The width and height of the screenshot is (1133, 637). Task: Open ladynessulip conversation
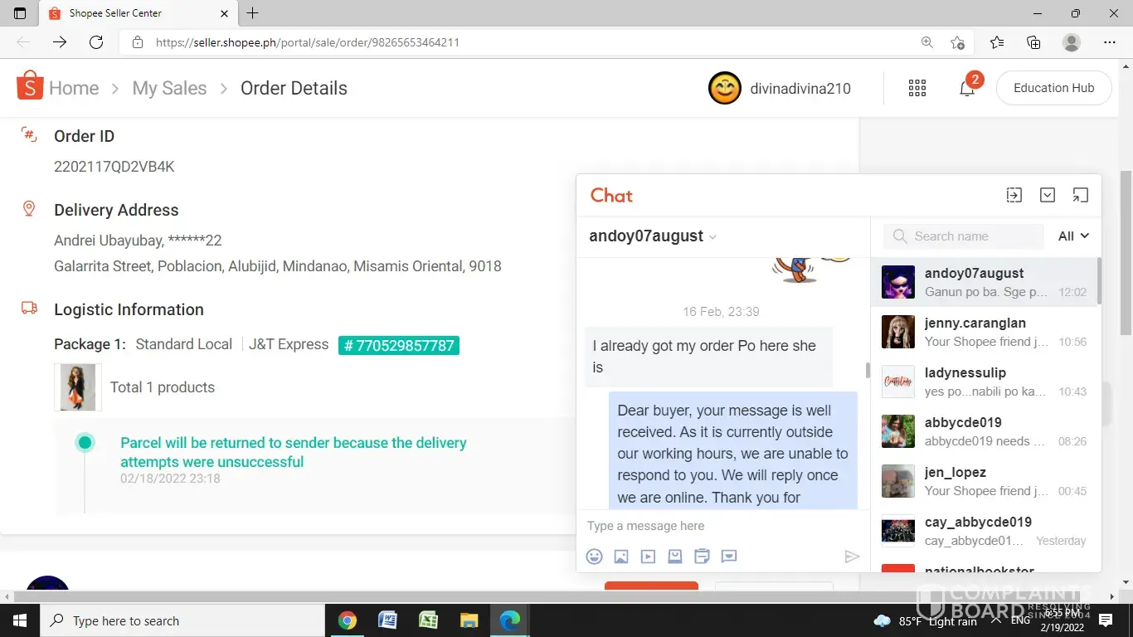[x=985, y=382]
